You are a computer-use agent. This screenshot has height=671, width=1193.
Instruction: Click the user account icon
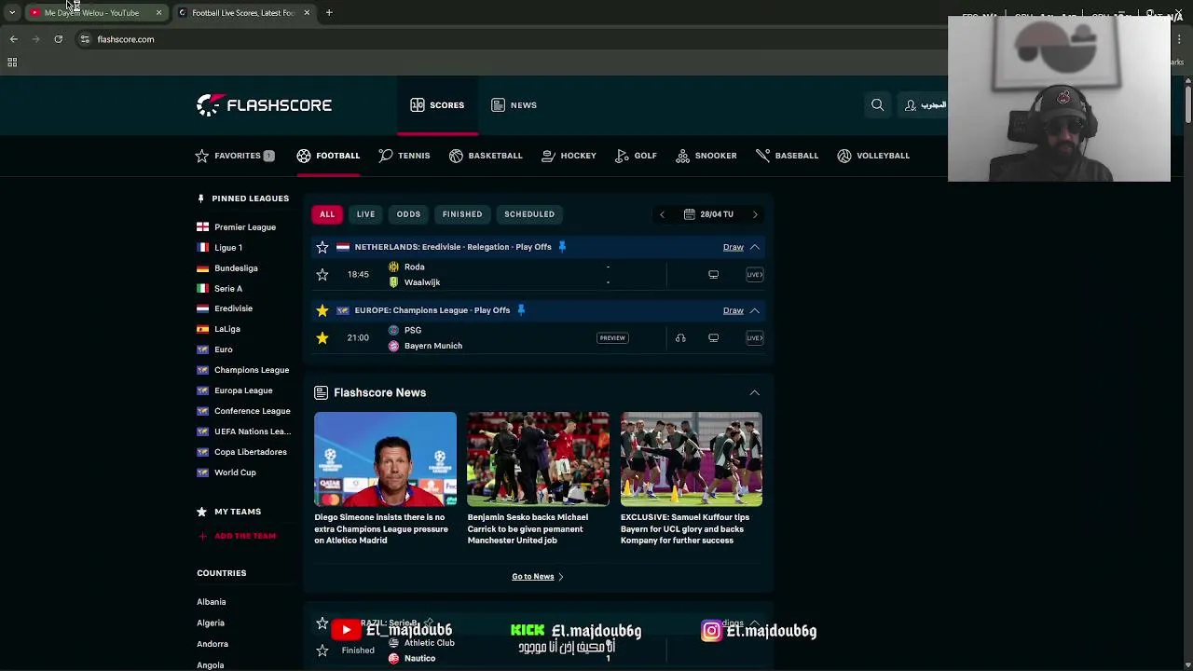click(911, 105)
